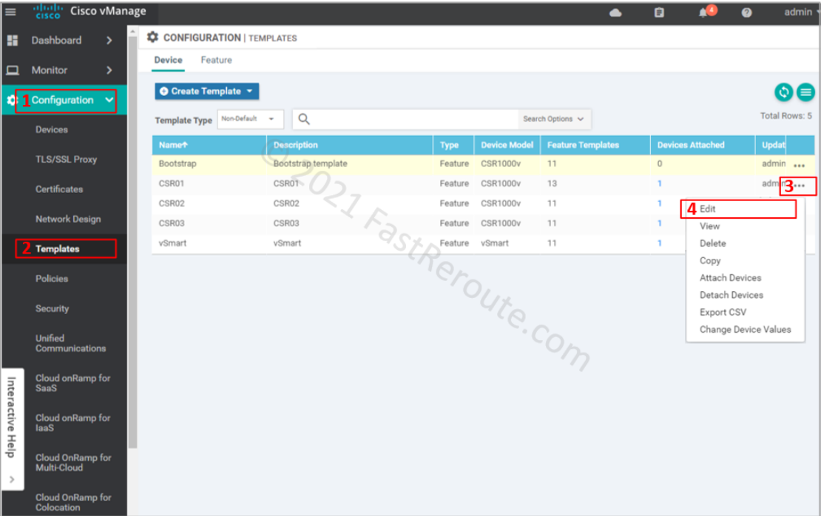This screenshot has height=516, width=821.
Task: Refresh the template list with circular arrows icon
Action: point(783,92)
